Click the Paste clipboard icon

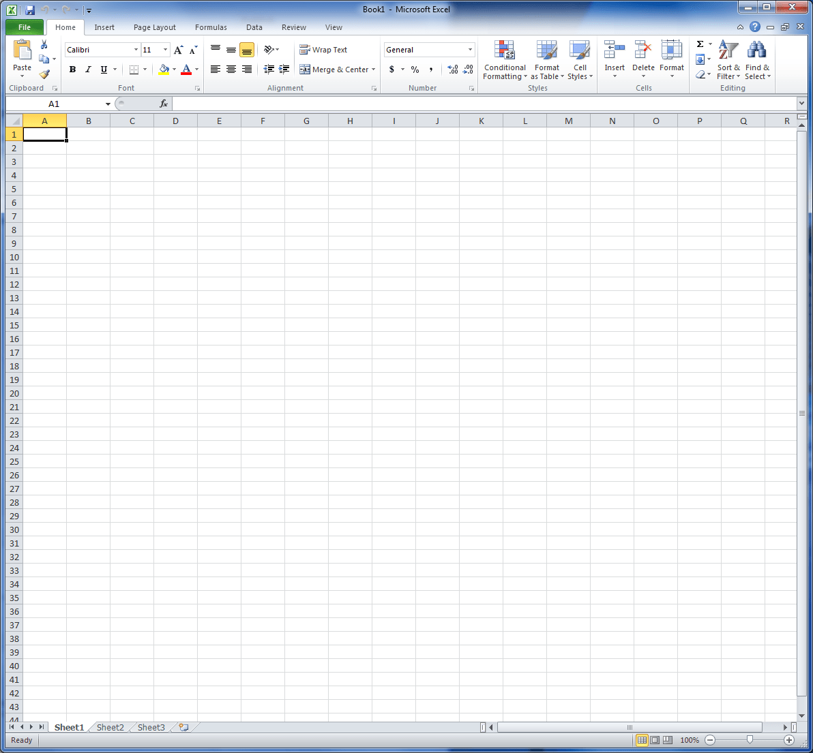click(x=23, y=50)
